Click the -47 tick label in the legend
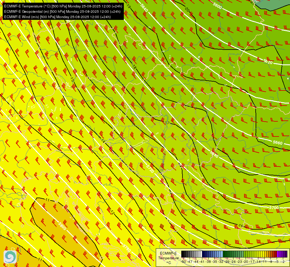This screenshot has width=290, height=267. click(190, 262)
